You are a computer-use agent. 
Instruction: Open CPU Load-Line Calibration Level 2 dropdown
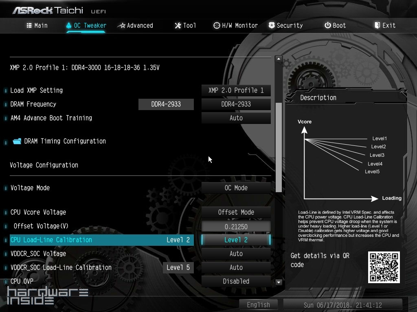236,240
